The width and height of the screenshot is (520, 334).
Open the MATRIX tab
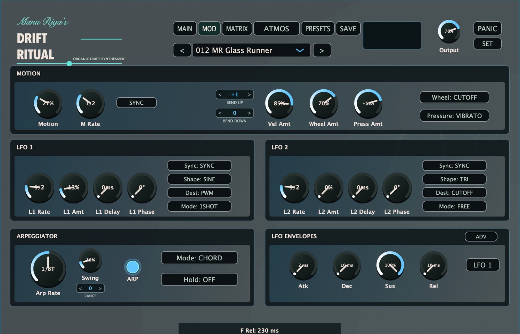[x=237, y=29]
